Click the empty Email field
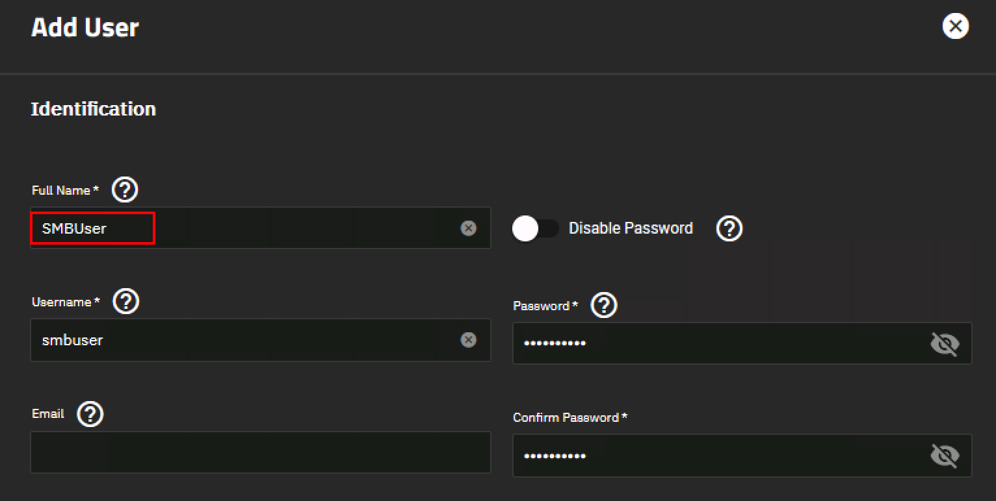This screenshot has width=996, height=501. [260, 452]
